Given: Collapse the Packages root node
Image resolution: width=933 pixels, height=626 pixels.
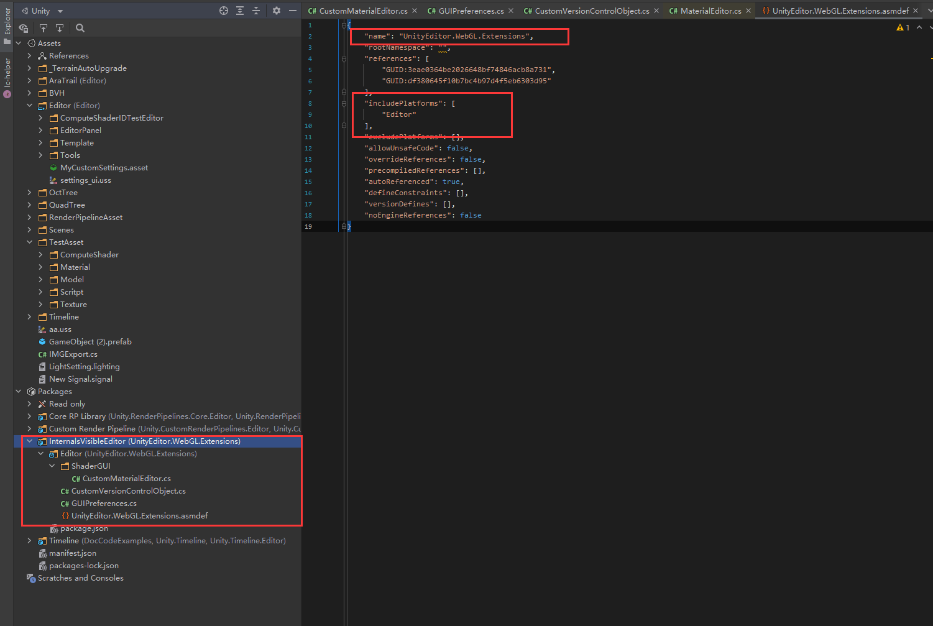Looking at the screenshot, I should (19, 392).
